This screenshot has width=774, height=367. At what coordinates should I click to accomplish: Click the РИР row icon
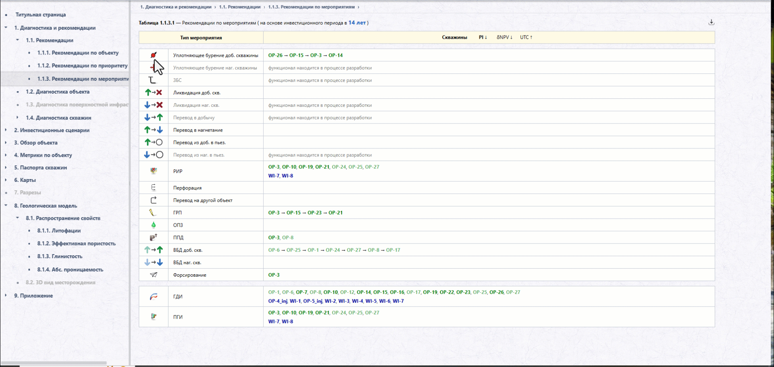[x=154, y=171]
